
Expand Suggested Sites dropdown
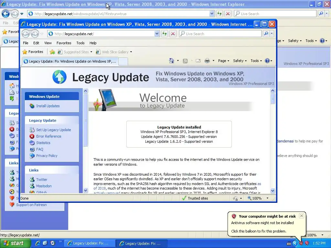[x=91, y=52]
